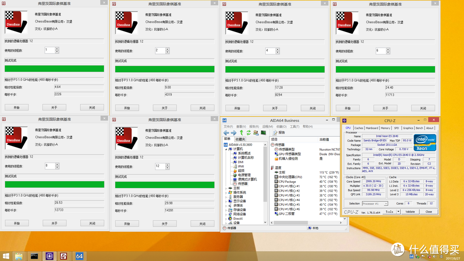
Task: Click the CPU-Z Close button
Action: (x=428, y=212)
